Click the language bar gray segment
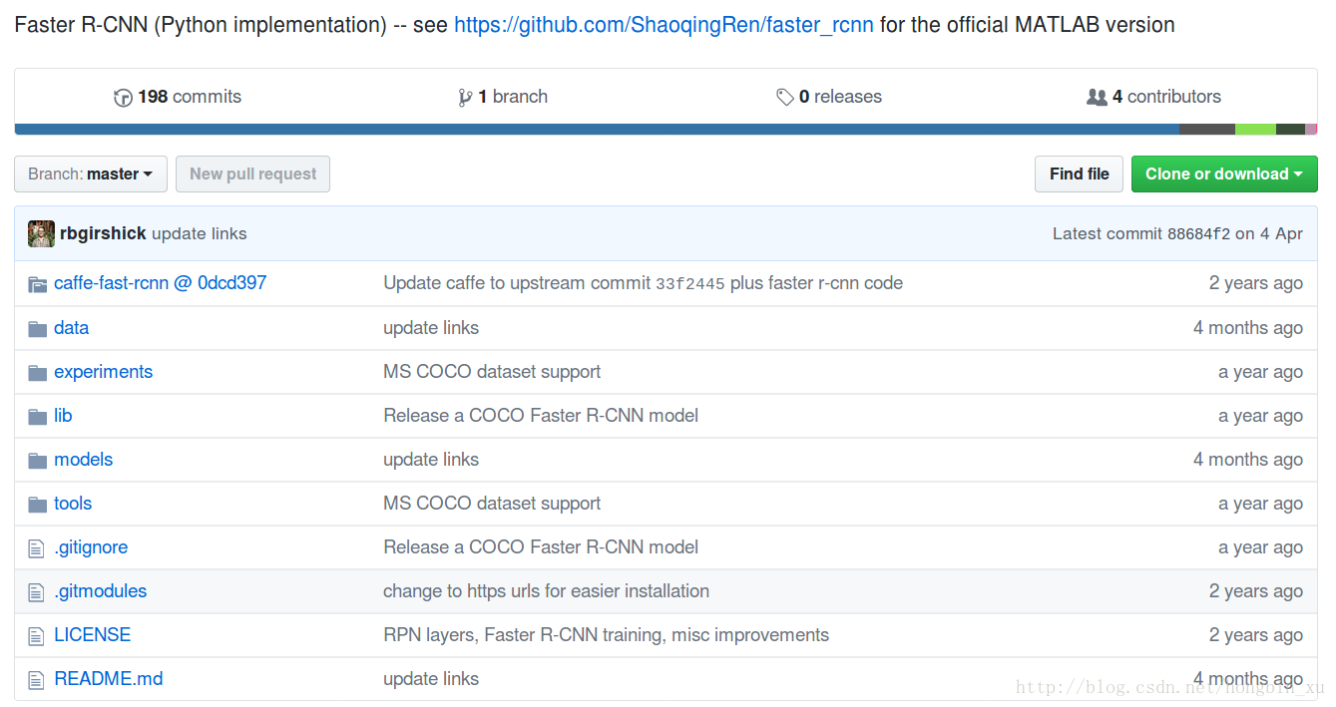This screenshot has height=707, width=1336. coord(1207,129)
